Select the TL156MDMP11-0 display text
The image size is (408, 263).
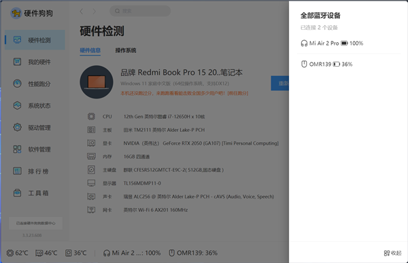142,183
